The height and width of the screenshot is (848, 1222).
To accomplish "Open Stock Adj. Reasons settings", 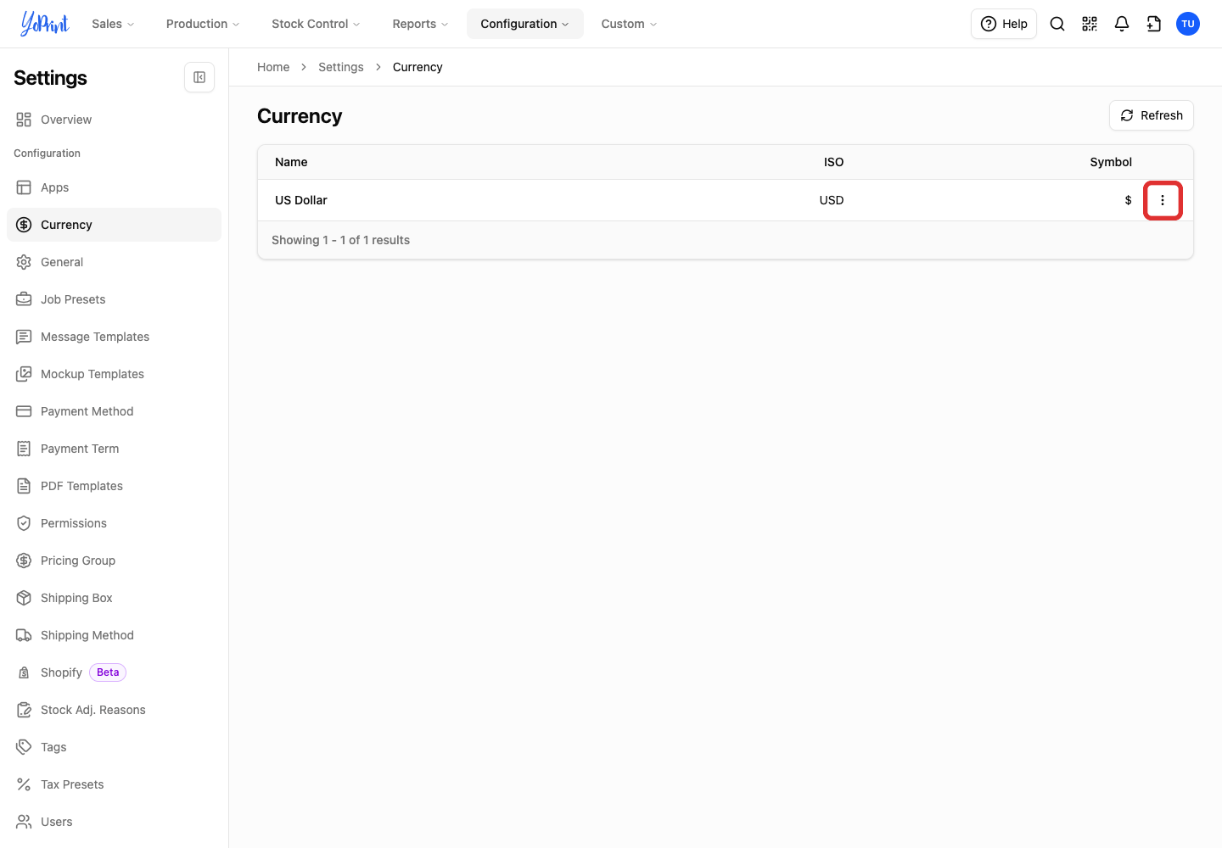I will coord(114,710).
